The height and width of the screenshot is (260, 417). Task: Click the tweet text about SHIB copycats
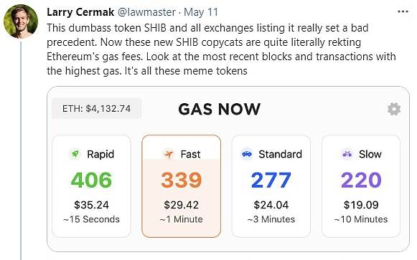[x=221, y=49]
